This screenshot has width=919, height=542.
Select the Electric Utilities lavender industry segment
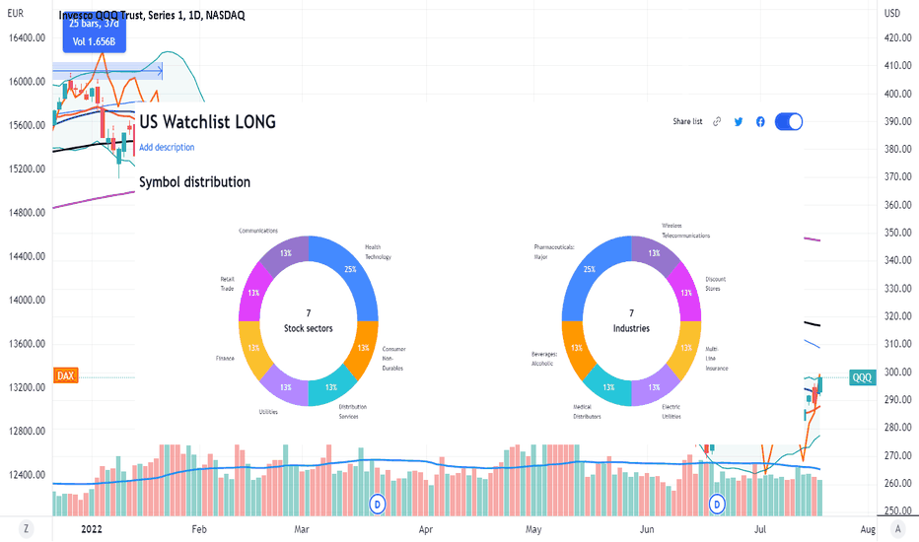(654, 388)
